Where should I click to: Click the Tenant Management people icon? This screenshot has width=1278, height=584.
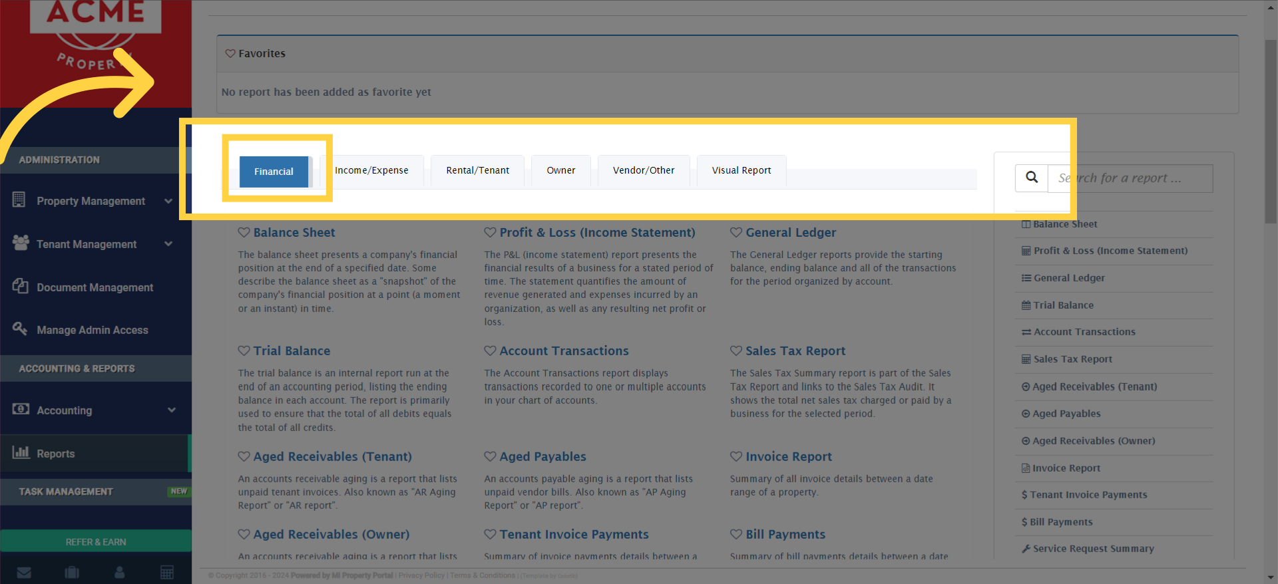[x=21, y=243]
